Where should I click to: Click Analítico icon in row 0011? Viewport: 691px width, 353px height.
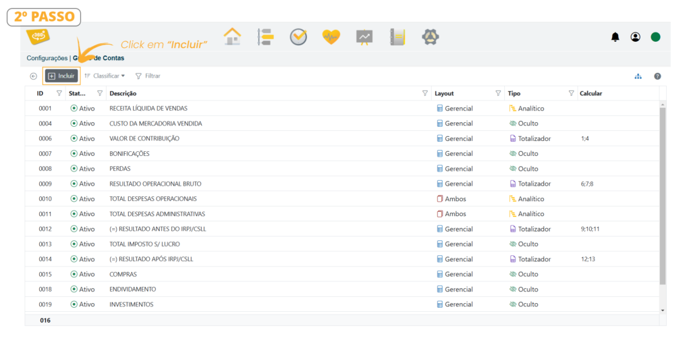click(513, 214)
